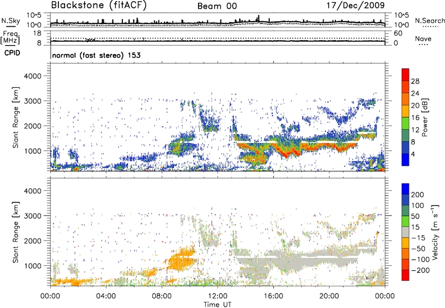Pick the red bottom segment of Velocity colorbar
Image resolution: width=445 pixels, height=308 pixels.
(x=406, y=275)
